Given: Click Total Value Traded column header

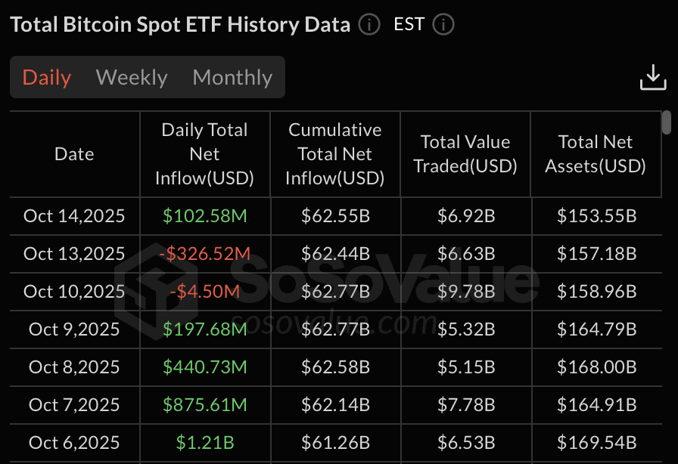Looking at the screenshot, I should click(x=465, y=154).
